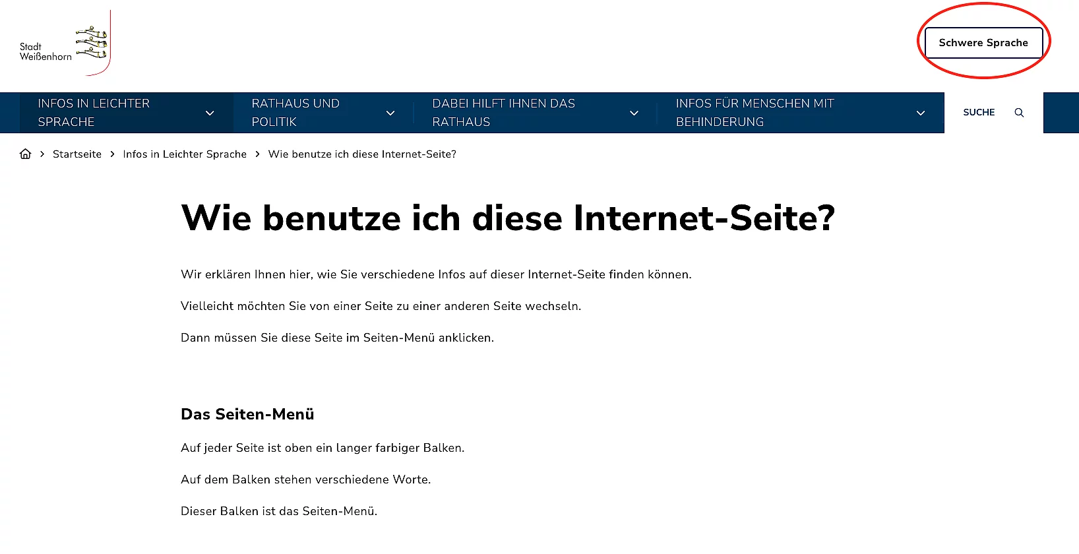Switch to Schwere Sprache
The height and width of the screenshot is (554, 1079).
click(x=983, y=43)
